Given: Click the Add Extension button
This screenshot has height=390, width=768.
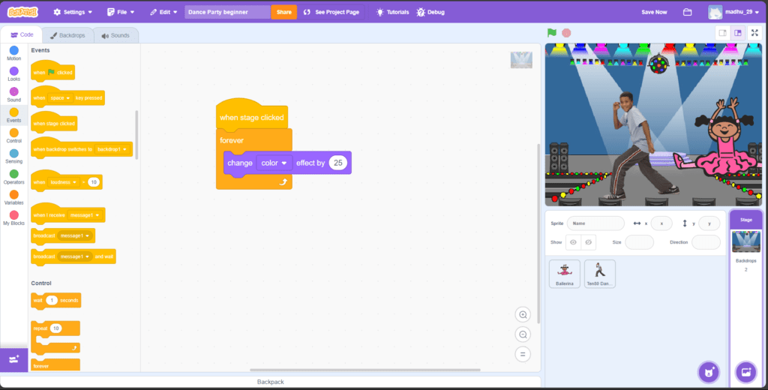Looking at the screenshot, I should pyautogui.click(x=14, y=360).
